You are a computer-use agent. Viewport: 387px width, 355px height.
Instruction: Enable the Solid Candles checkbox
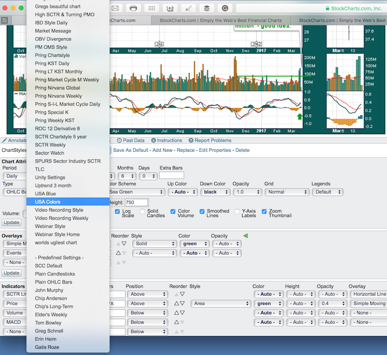tap(142, 211)
